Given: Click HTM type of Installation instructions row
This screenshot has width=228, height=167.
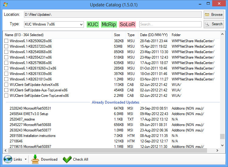Looking at the screenshot, I should (x=131, y=136).
